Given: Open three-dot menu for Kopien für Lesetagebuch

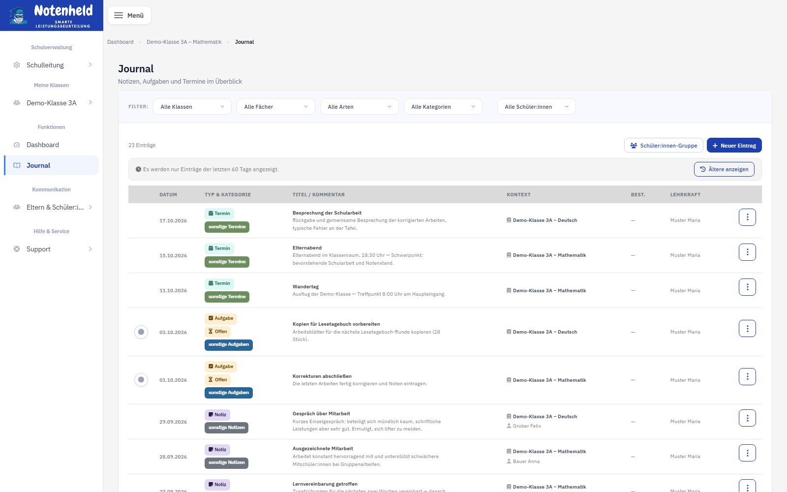Looking at the screenshot, I should [747, 328].
